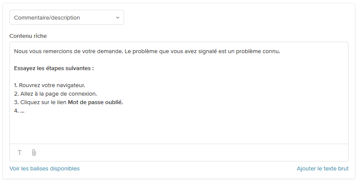The width and height of the screenshot is (357, 181).
Task: Click the step "2. Allez à la page de connexion."
Action: [55, 93]
